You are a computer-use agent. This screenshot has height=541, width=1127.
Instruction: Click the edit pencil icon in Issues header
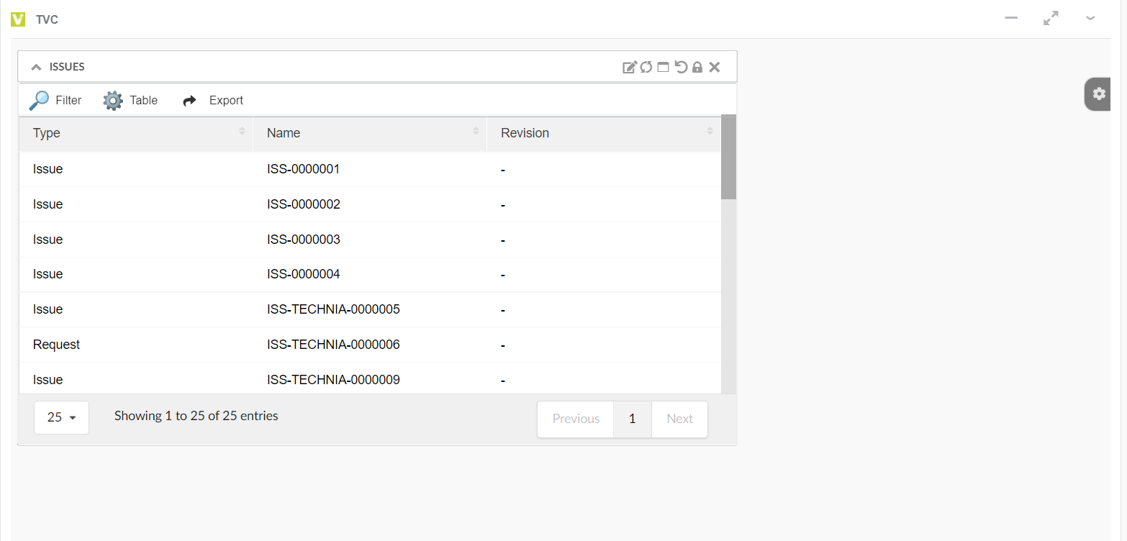pyautogui.click(x=629, y=67)
